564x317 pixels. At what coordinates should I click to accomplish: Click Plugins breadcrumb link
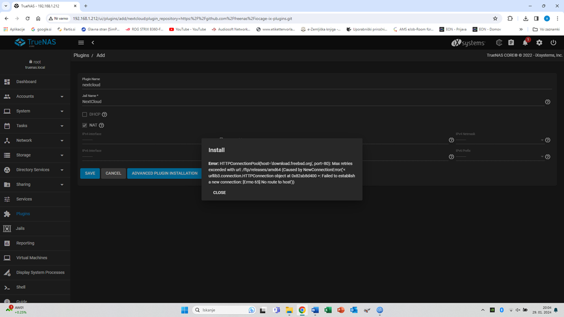point(81,55)
